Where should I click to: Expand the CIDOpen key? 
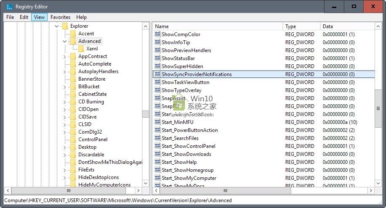(x=65, y=110)
